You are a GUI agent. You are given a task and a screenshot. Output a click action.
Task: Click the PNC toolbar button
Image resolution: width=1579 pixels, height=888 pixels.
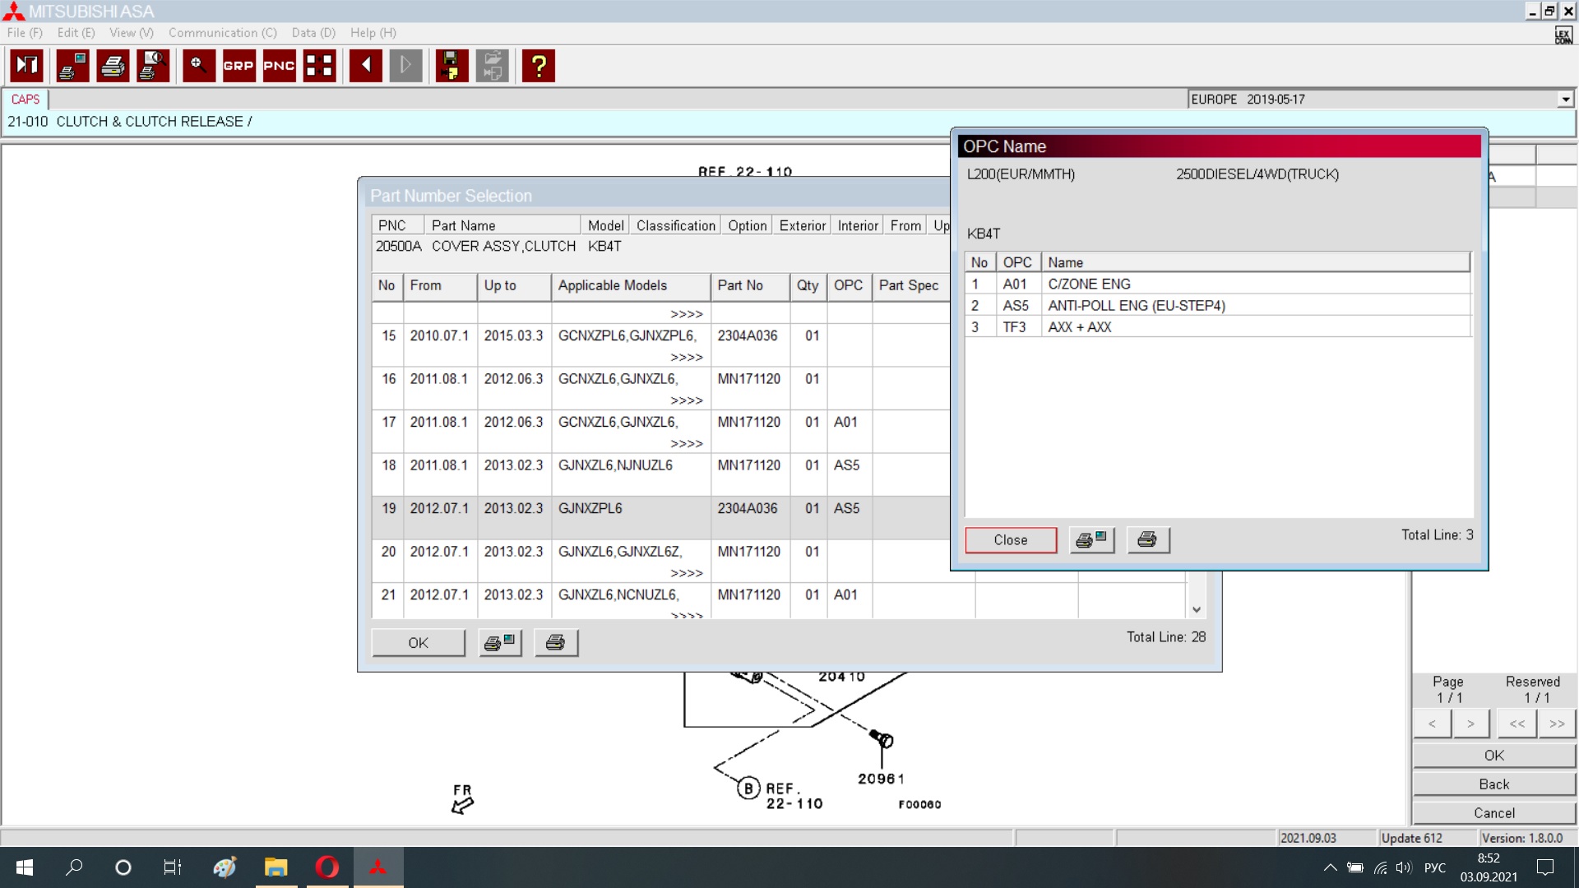(279, 66)
